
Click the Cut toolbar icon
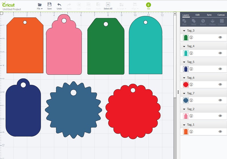tap(79, 5)
